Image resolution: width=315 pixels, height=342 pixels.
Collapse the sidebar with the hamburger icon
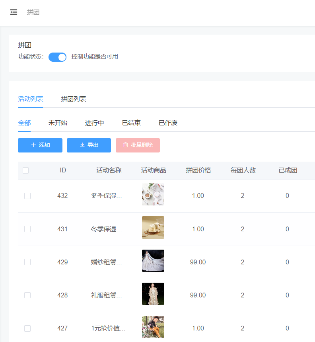[14, 12]
